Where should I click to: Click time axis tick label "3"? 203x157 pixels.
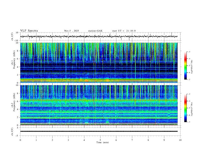pos(68,140)
